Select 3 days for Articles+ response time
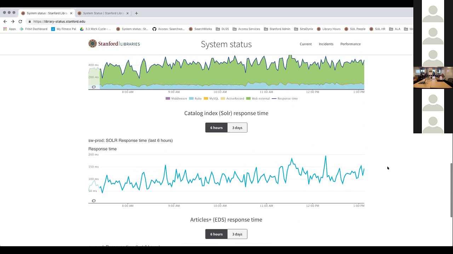Viewport: 453px width, 254px height. coord(237,234)
